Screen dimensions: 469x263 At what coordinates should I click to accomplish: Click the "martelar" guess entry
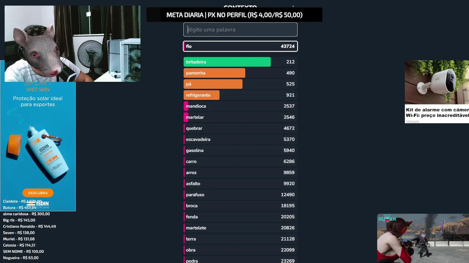(240, 117)
